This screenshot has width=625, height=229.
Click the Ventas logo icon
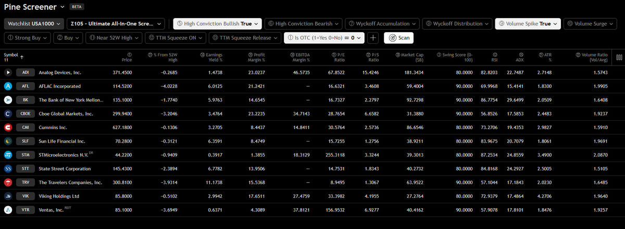[8, 210]
